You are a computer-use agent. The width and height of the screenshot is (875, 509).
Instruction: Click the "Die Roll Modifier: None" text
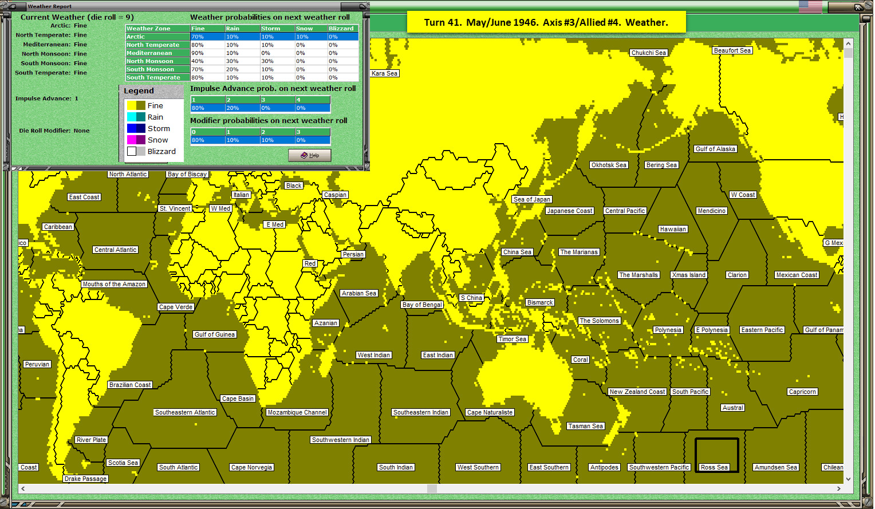[x=54, y=131]
